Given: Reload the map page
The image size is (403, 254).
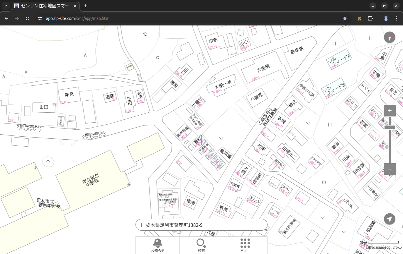Looking at the screenshot, I should pos(28,18).
